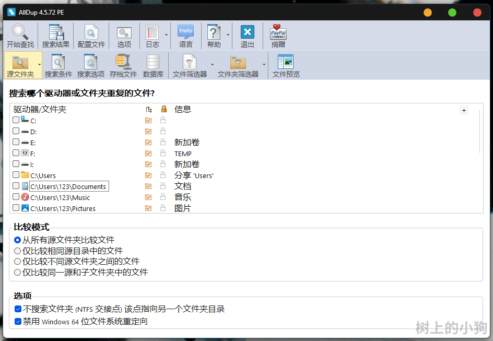This screenshot has height=341, width=493.
Task: Select 仅比较相同源目录中的文件 radio option
Action: pyautogui.click(x=18, y=251)
